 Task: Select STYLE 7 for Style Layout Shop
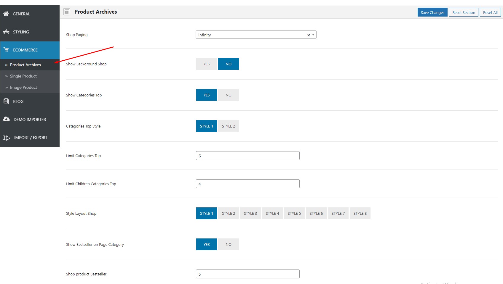point(338,213)
